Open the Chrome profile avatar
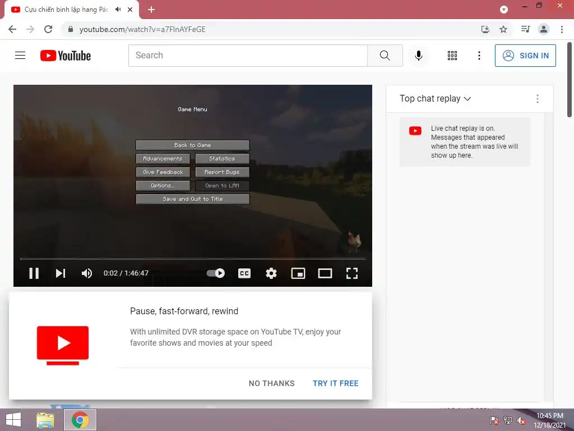This screenshot has height=431, width=574. 544,29
